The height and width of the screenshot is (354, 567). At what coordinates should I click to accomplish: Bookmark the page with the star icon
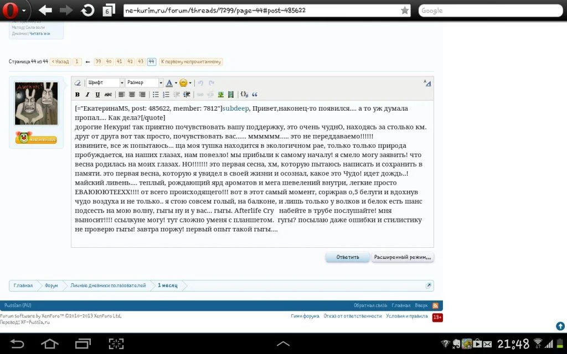pyautogui.click(x=405, y=11)
